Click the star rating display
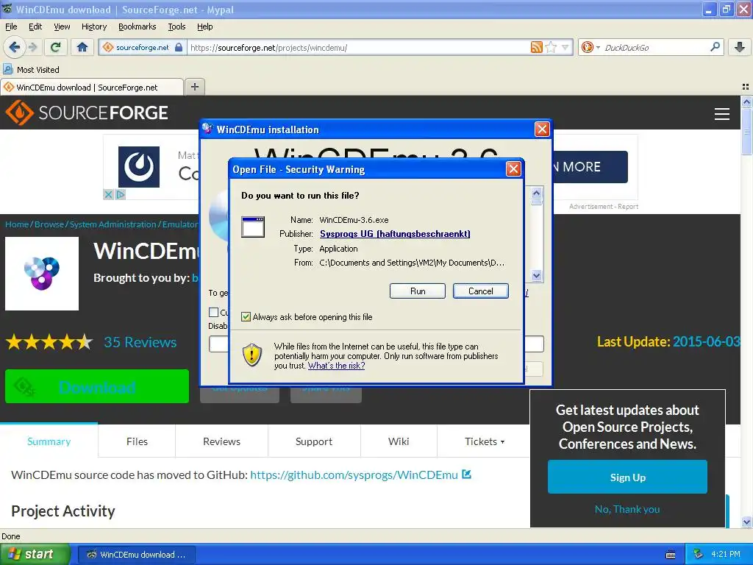The image size is (753, 565). (49, 342)
